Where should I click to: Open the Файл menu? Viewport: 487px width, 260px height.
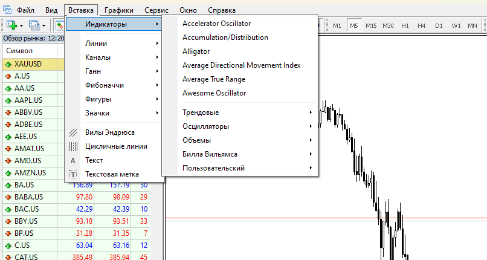pos(25,10)
